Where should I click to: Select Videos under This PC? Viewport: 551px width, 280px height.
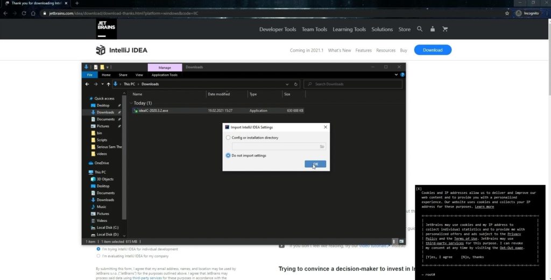pos(99,221)
